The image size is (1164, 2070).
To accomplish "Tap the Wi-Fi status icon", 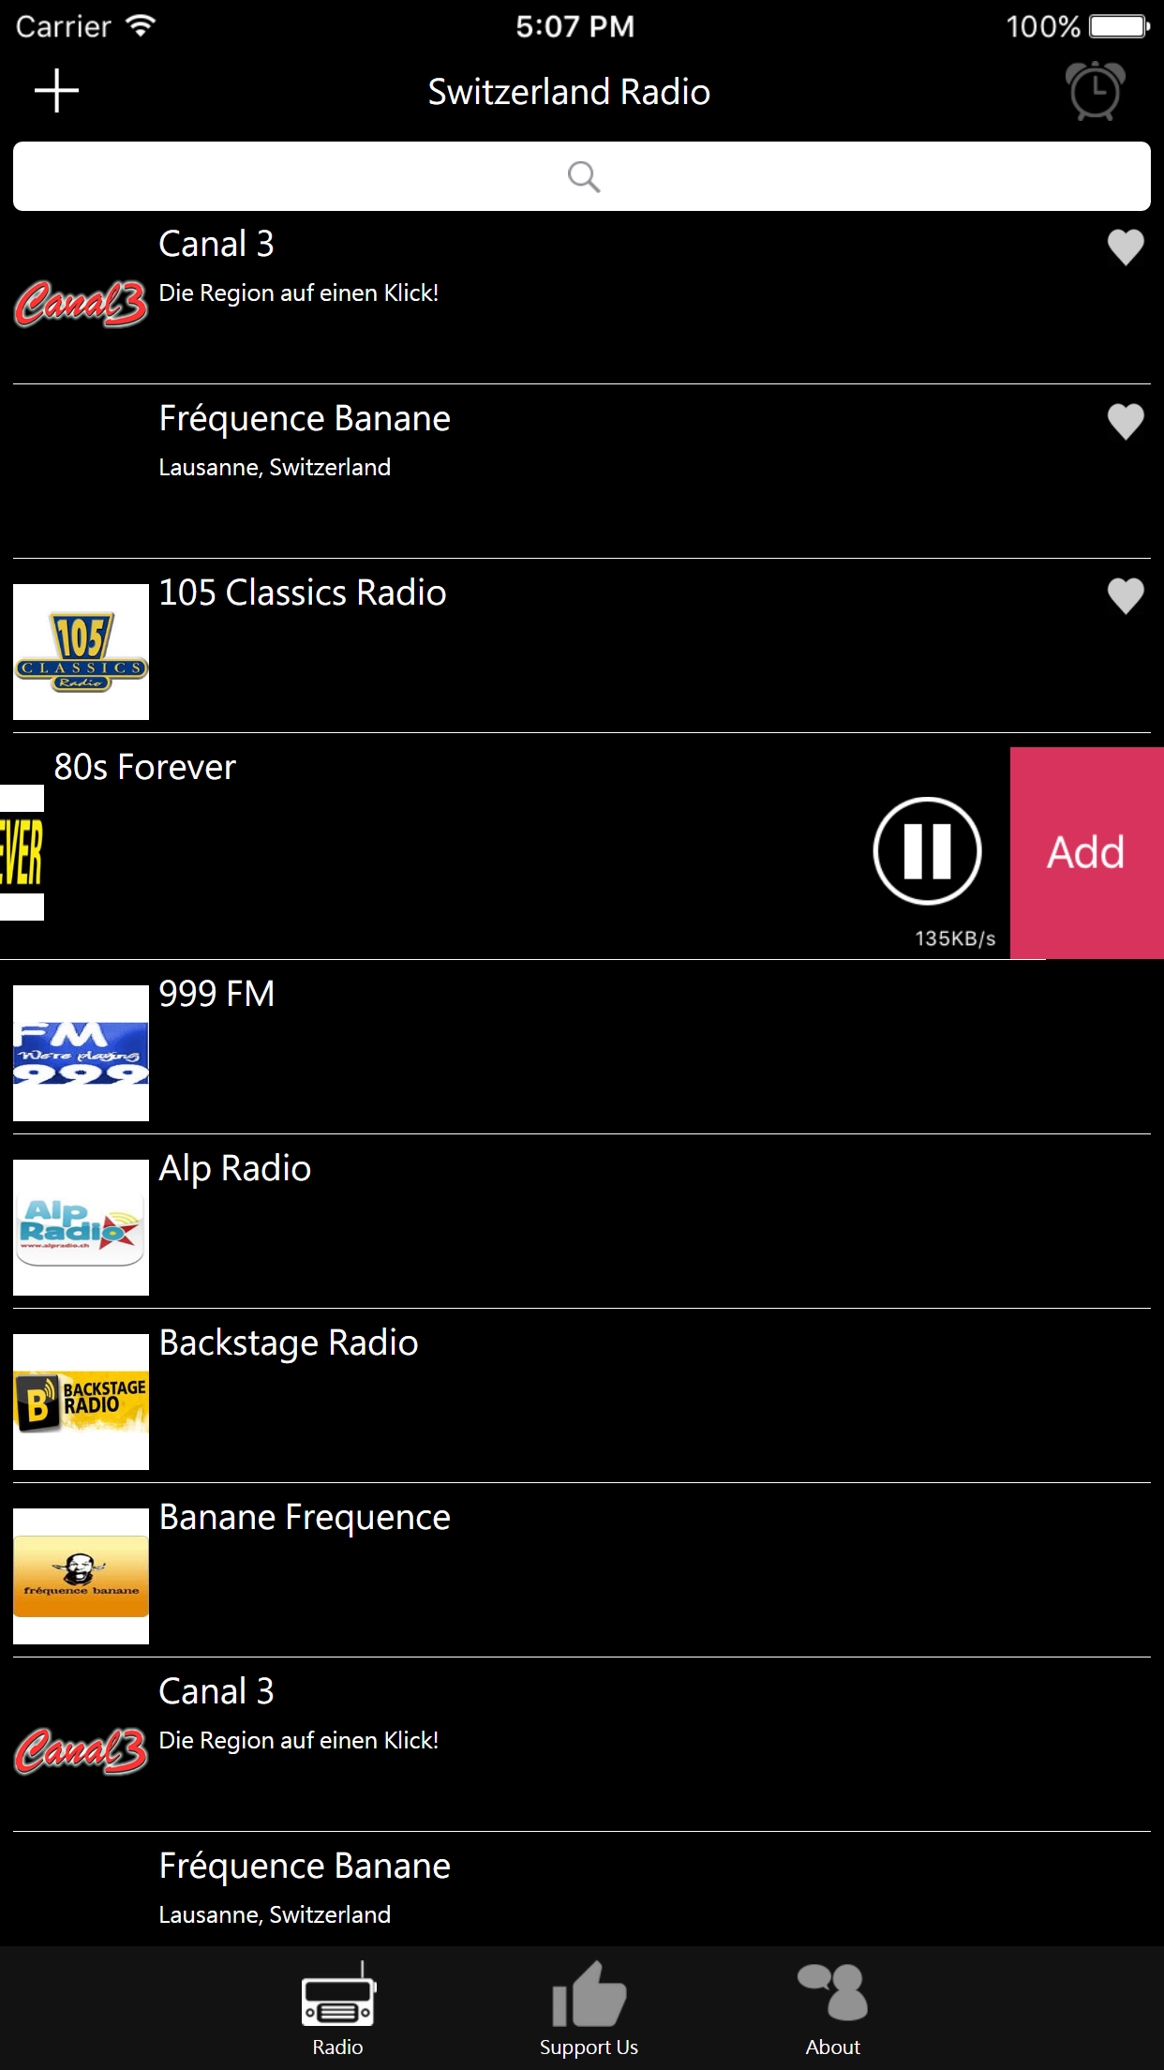I will pos(141,25).
